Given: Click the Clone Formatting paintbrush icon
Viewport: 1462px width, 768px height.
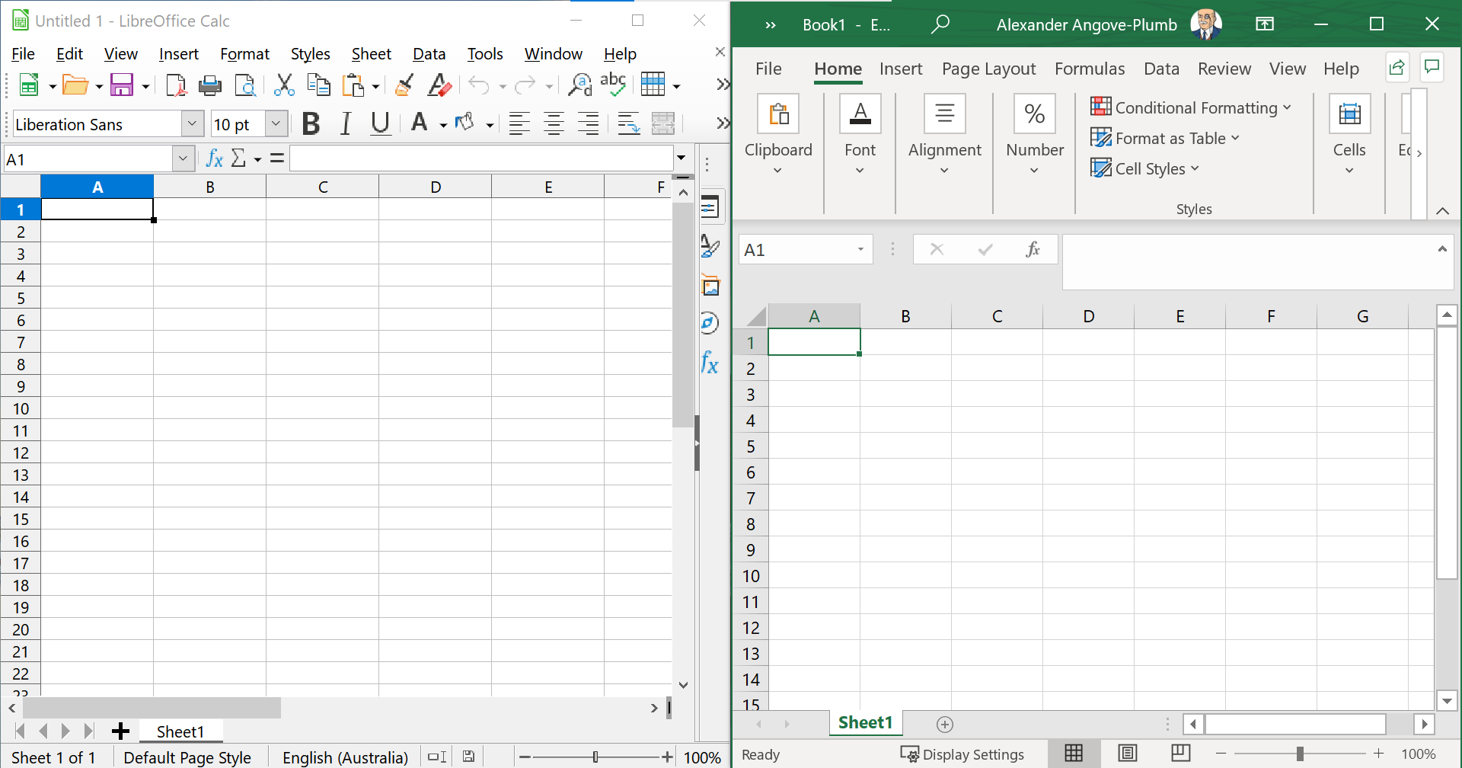Looking at the screenshot, I should pos(404,85).
